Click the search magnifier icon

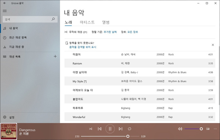pos(53,19)
